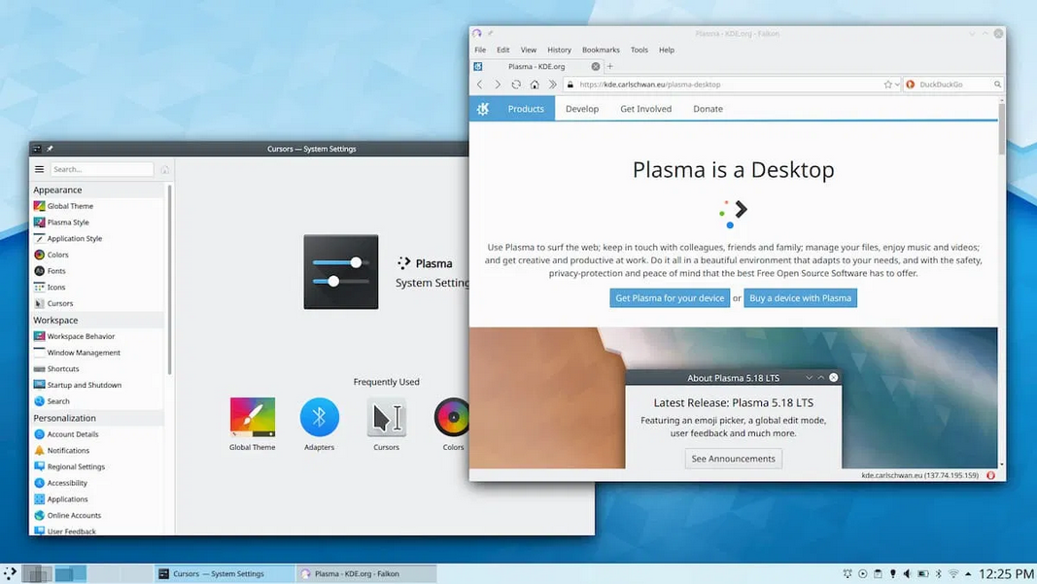The image size is (1037, 584).
Task: Open the Colors icon under Frequently Used
Action: click(452, 416)
